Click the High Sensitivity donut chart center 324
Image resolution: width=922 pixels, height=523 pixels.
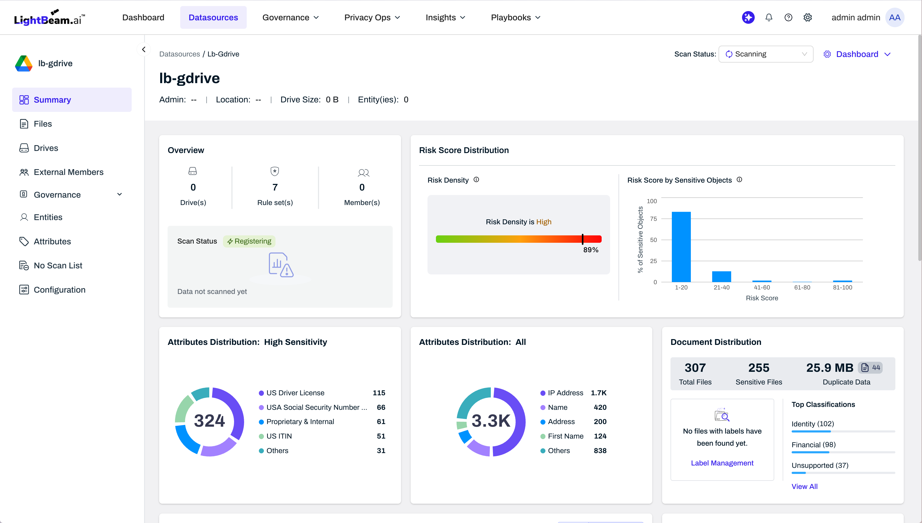coord(210,421)
